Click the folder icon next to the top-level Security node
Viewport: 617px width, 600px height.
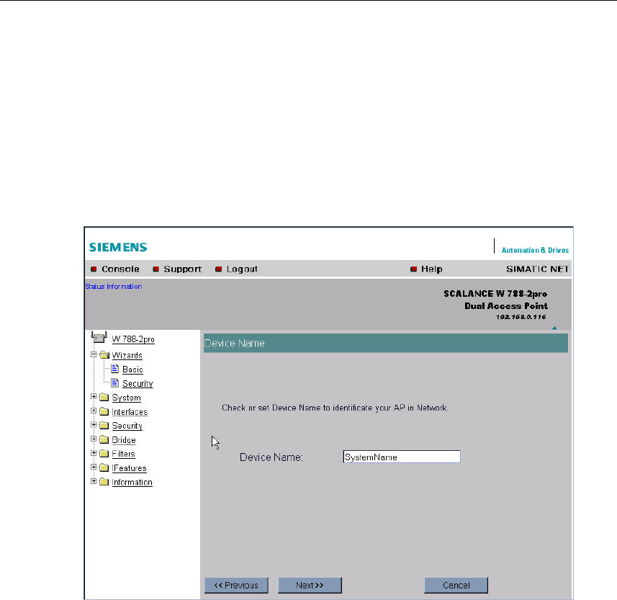[104, 426]
